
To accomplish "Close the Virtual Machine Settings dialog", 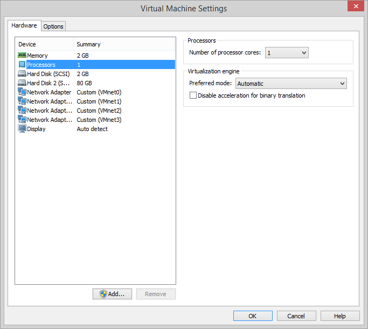I will pyautogui.click(x=356, y=6).
